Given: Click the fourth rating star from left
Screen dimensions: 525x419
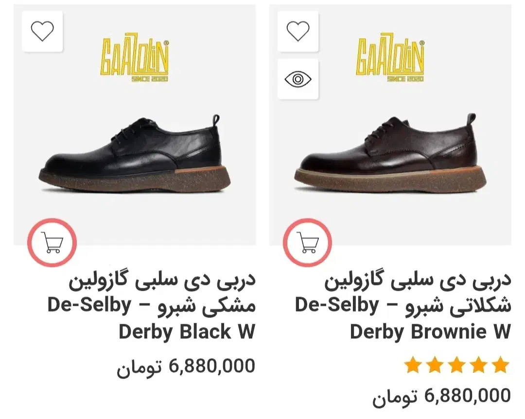Looking at the screenshot, I should click(x=479, y=365).
